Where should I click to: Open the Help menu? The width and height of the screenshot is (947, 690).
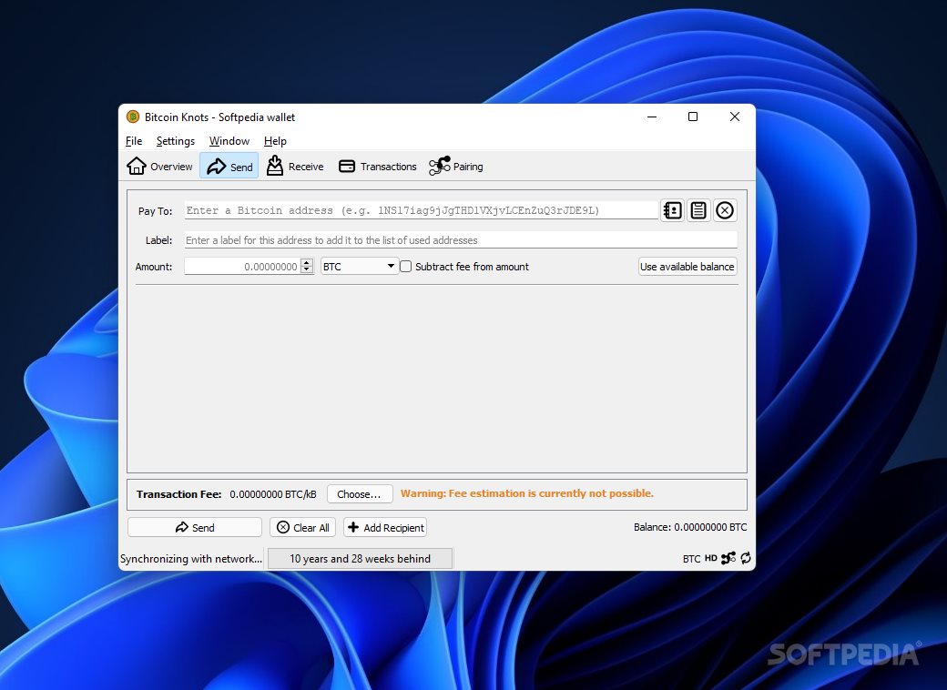click(x=275, y=141)
